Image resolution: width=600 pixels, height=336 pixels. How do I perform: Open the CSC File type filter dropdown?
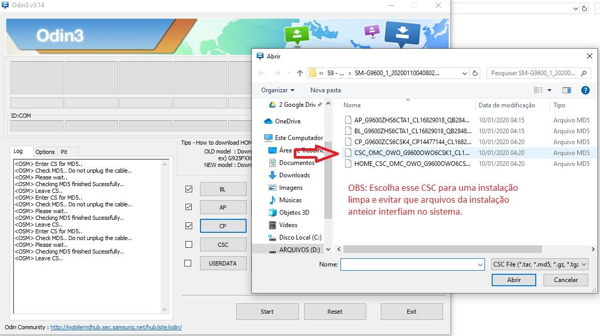coord(539,264)
